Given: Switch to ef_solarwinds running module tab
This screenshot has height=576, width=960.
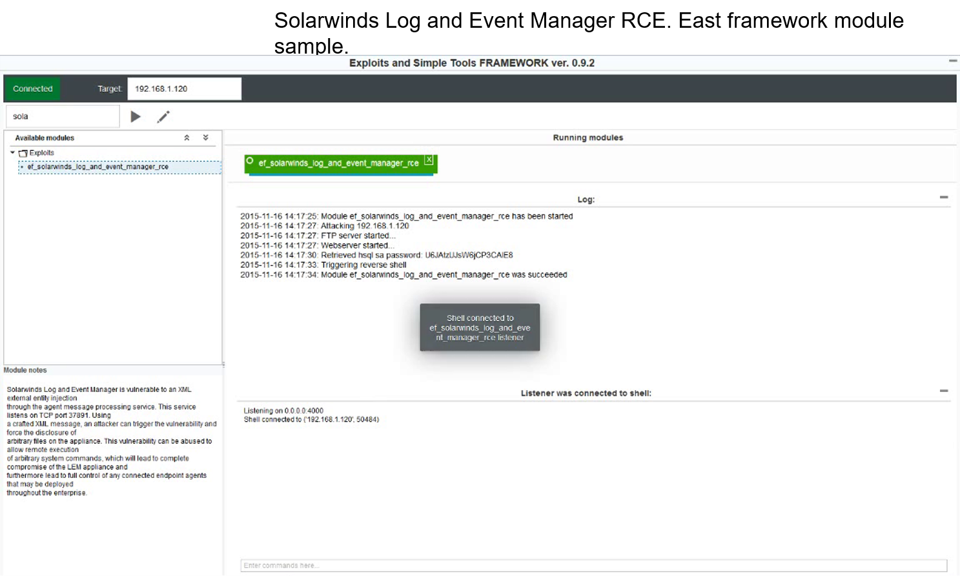Looking at the screenshot, I should 338,163.
